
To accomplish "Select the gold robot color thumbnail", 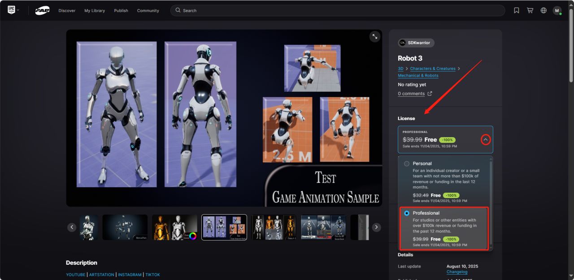I will point(174,227).
